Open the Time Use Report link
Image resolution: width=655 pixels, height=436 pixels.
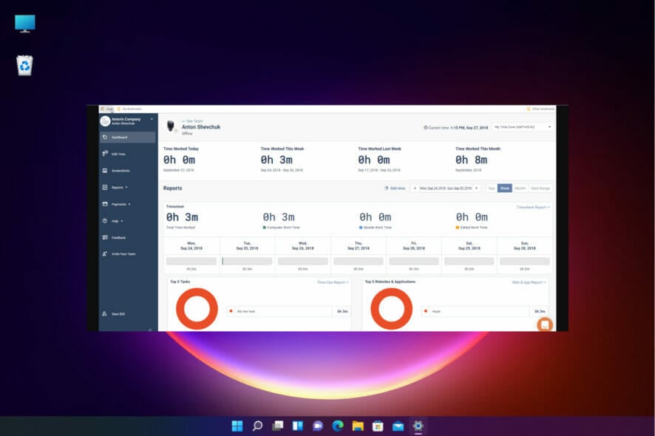pos(333,282)
